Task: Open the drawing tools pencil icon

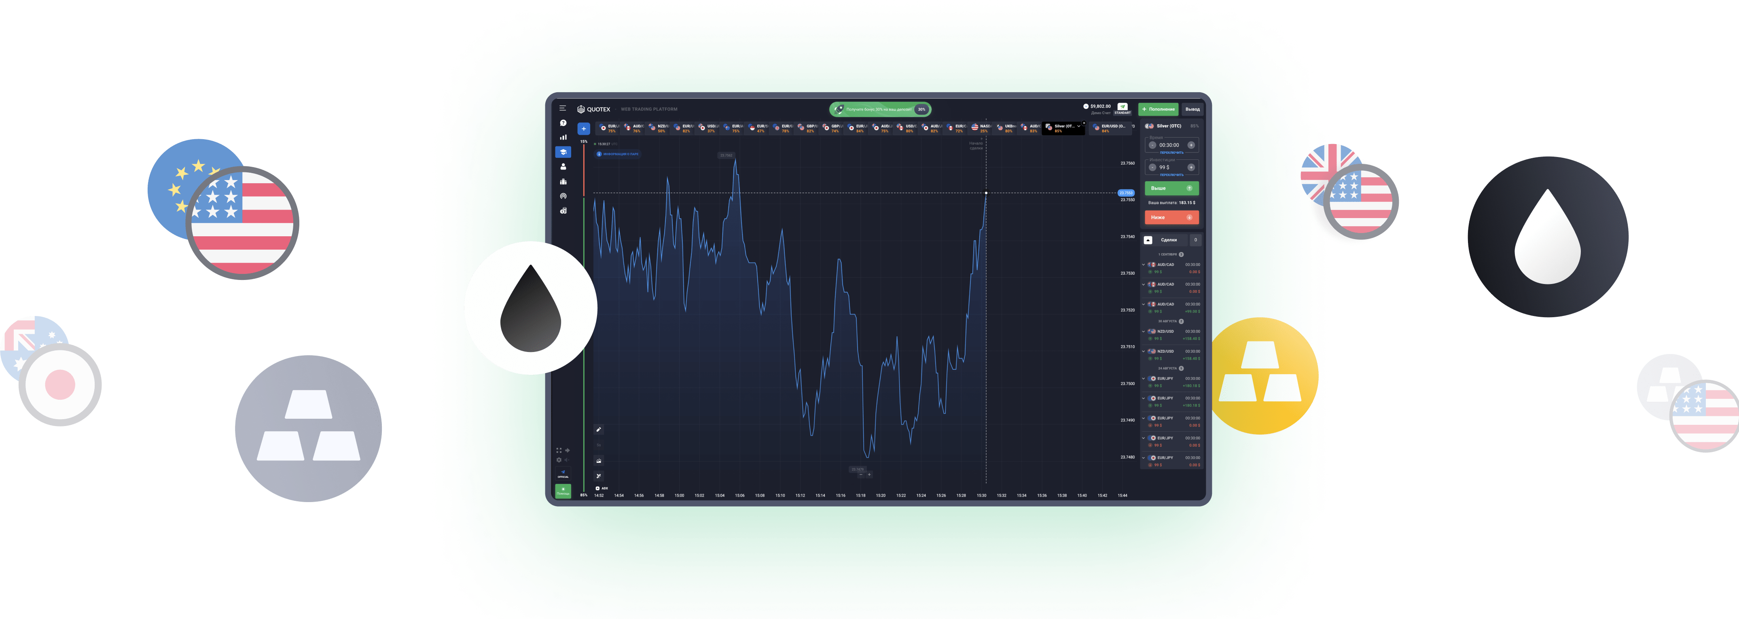Action: pos(599,429)
